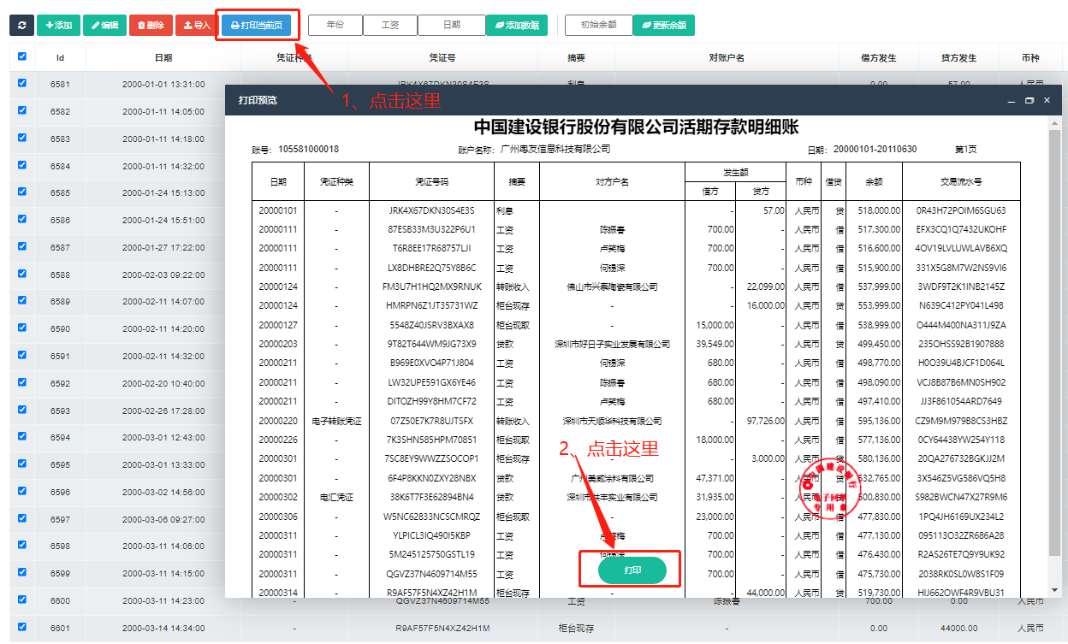
Task: Click the red 删除 button
Action: click(151, 26)
